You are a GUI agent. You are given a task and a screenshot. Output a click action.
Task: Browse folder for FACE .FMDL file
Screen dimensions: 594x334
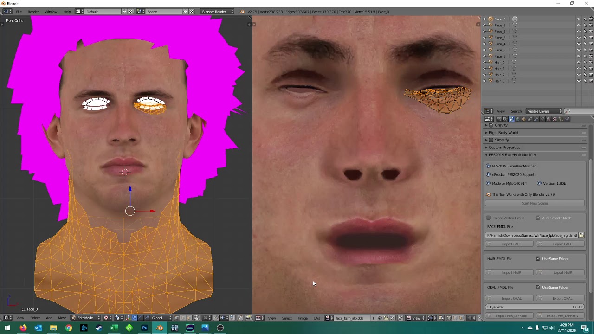coord(581,235)
